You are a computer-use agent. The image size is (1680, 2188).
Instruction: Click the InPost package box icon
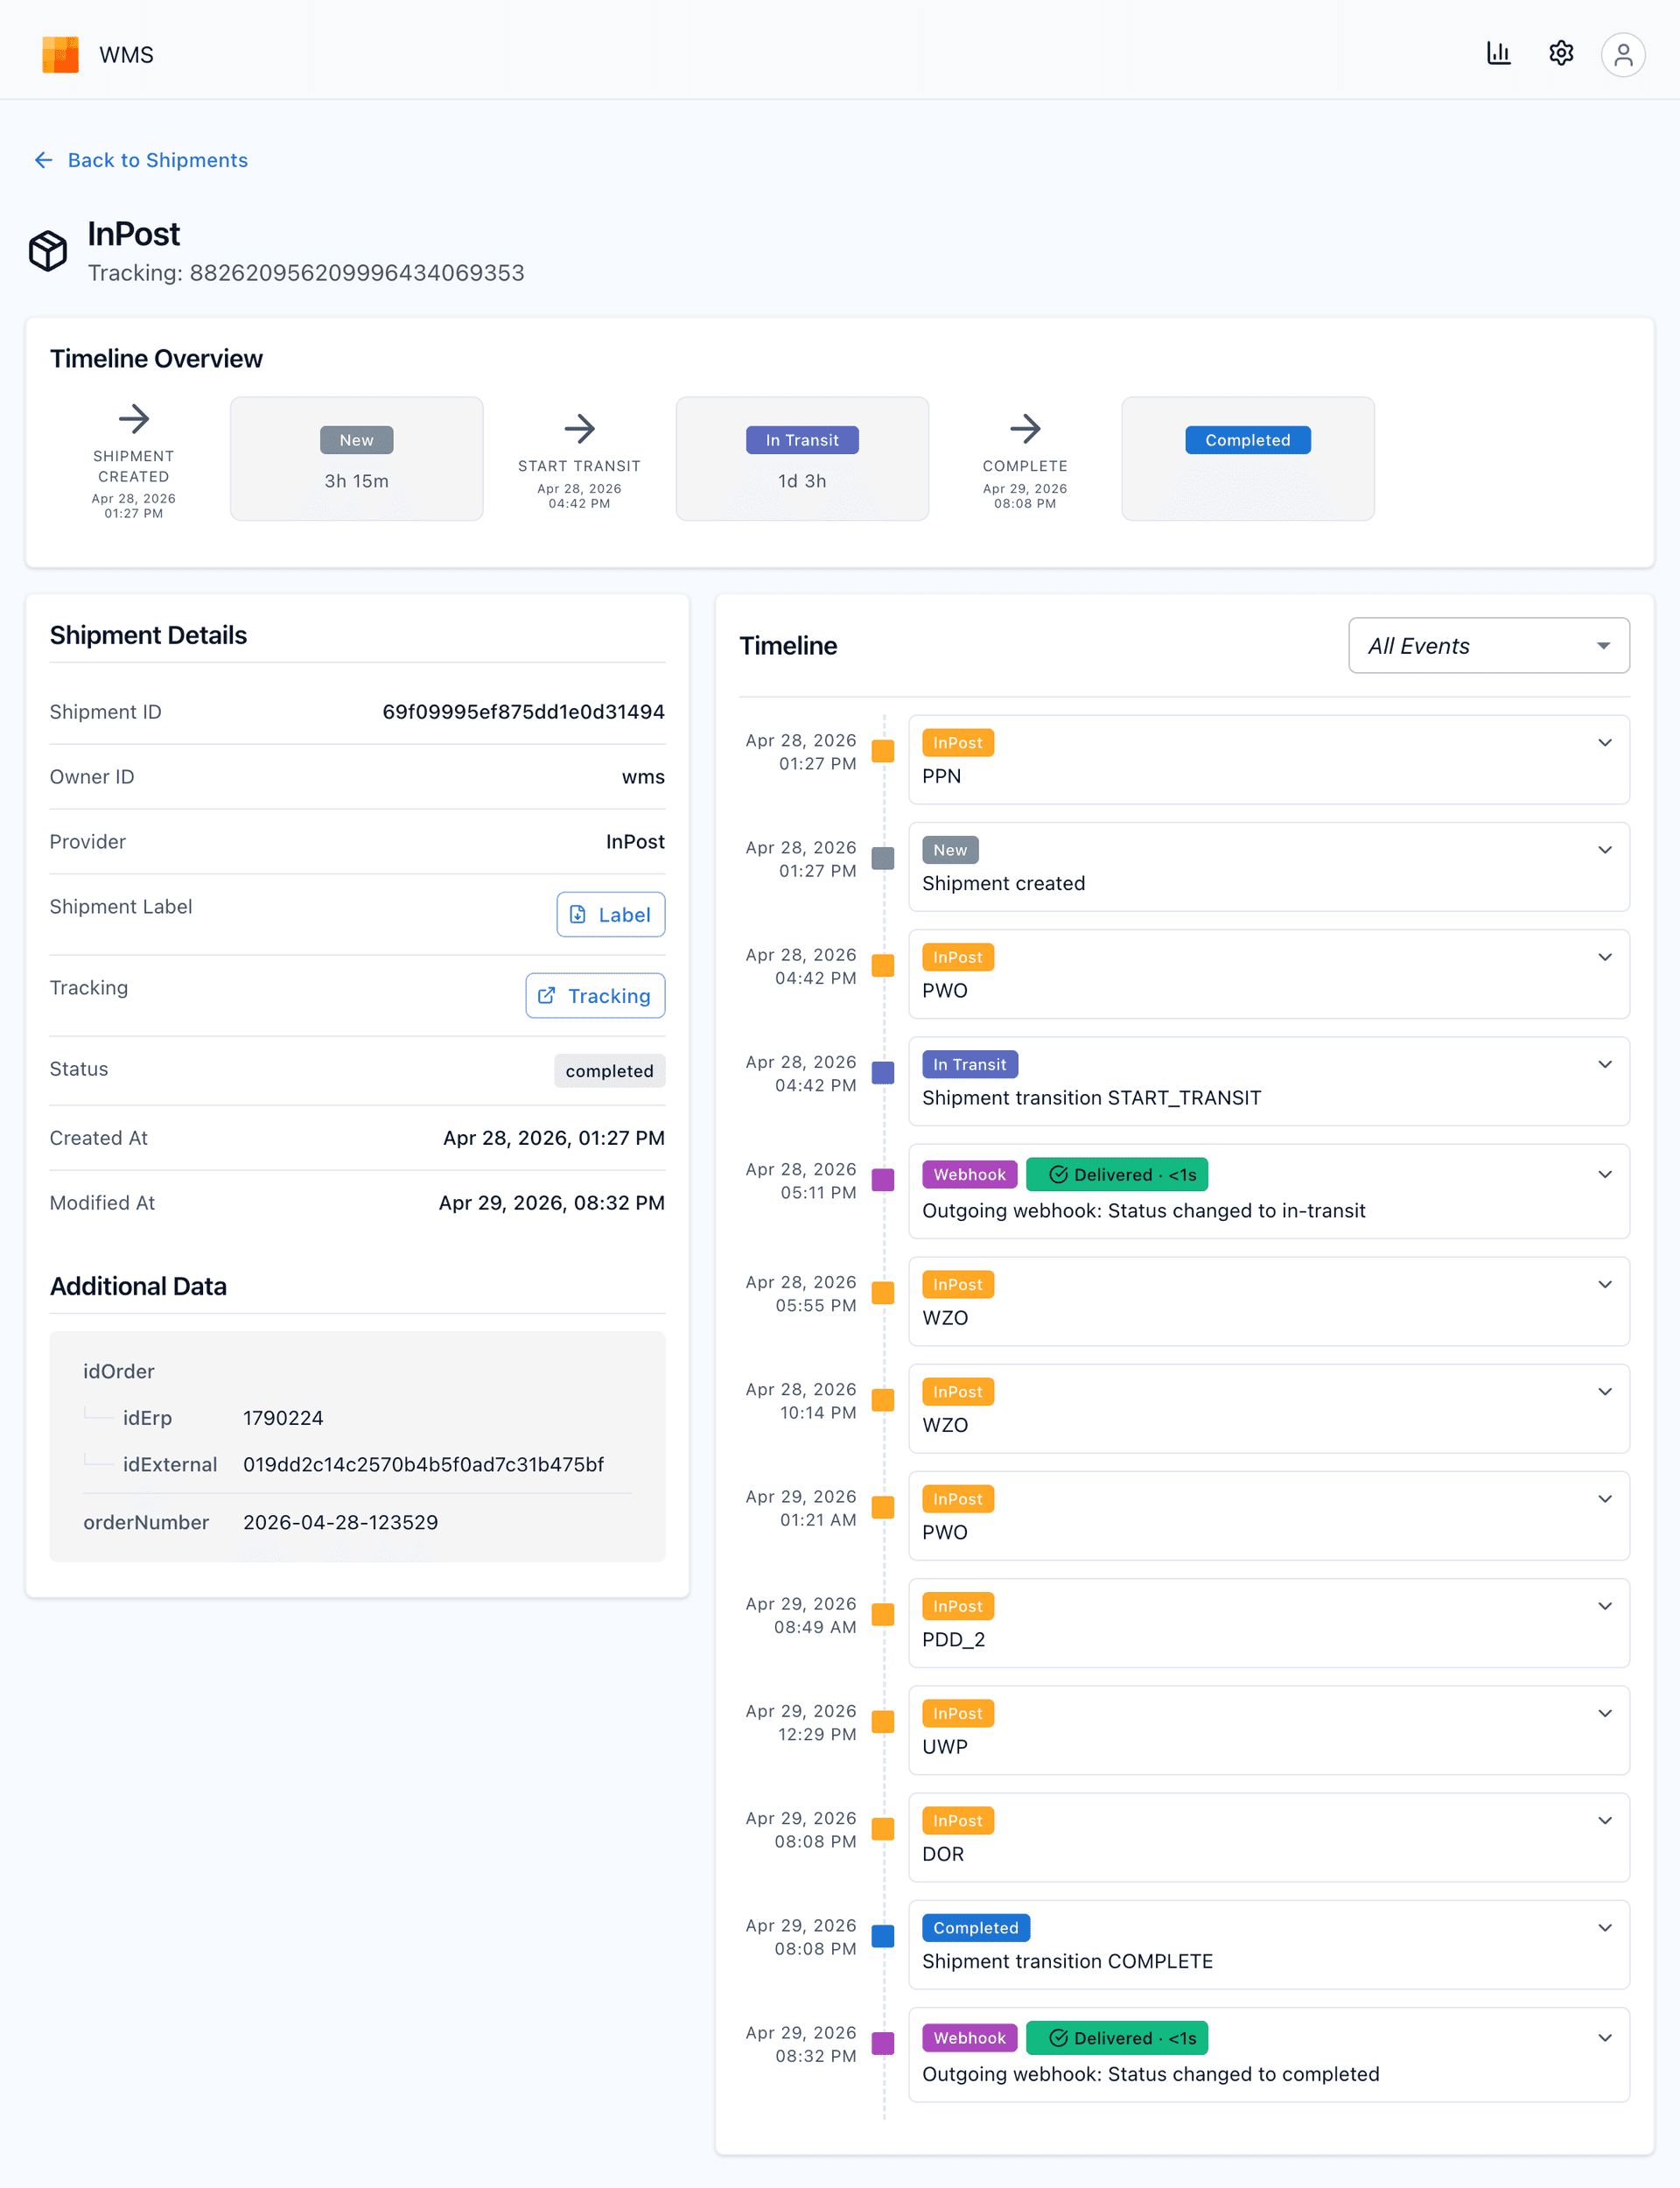(x=48, y=250)
